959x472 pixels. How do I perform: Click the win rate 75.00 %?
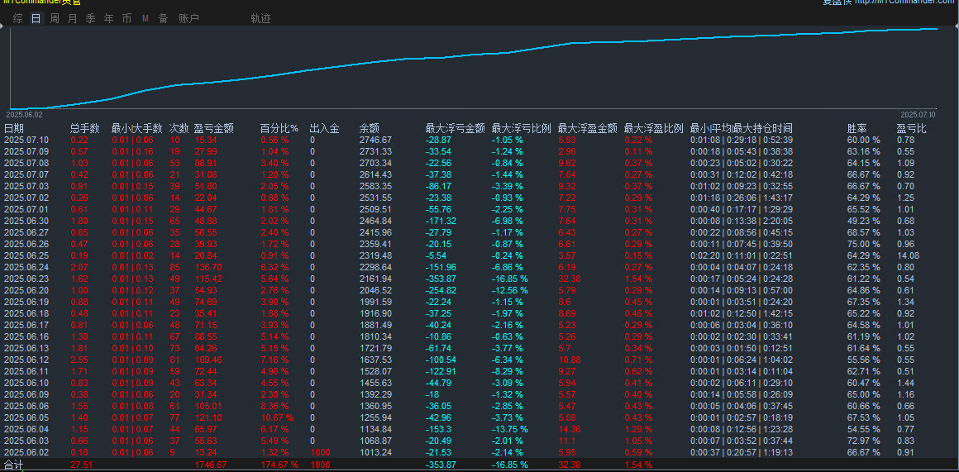point(864,244)
